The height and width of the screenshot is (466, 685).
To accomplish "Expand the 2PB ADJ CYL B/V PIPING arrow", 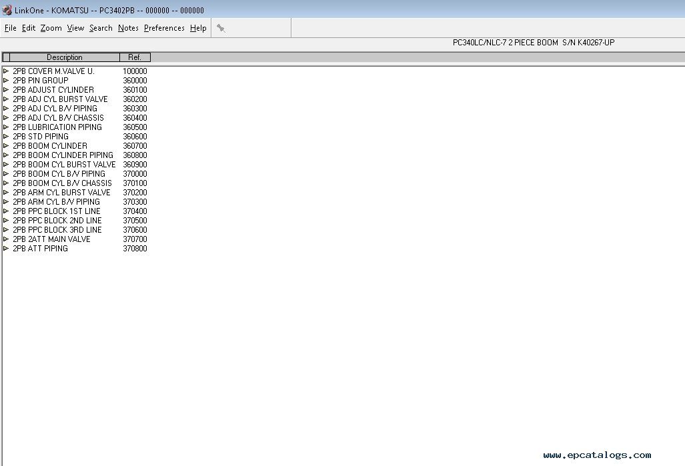I will [x=6, y=108].
